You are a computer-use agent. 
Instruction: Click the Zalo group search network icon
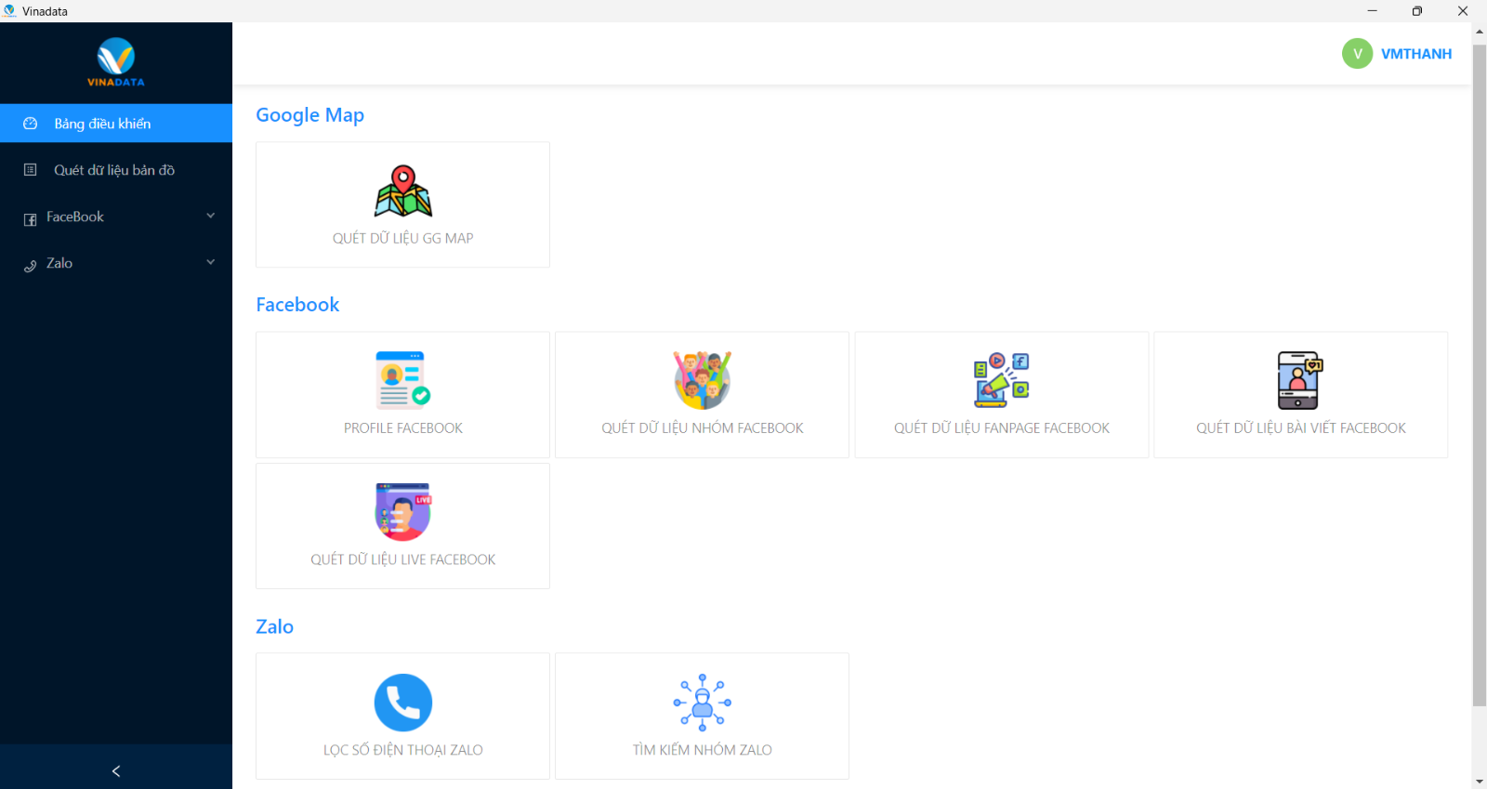point(703,703)
